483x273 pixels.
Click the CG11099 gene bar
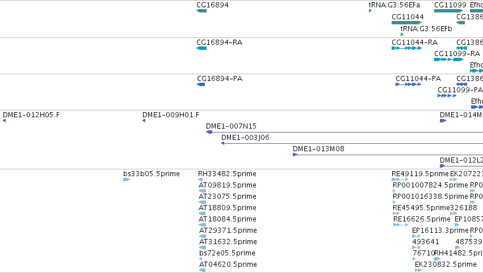[448, 11]
